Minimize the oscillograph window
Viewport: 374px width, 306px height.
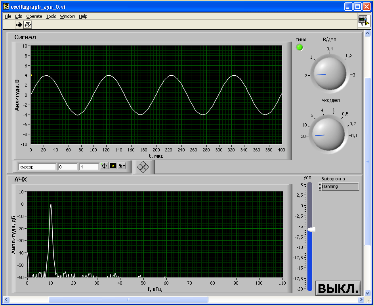[348, 6]
